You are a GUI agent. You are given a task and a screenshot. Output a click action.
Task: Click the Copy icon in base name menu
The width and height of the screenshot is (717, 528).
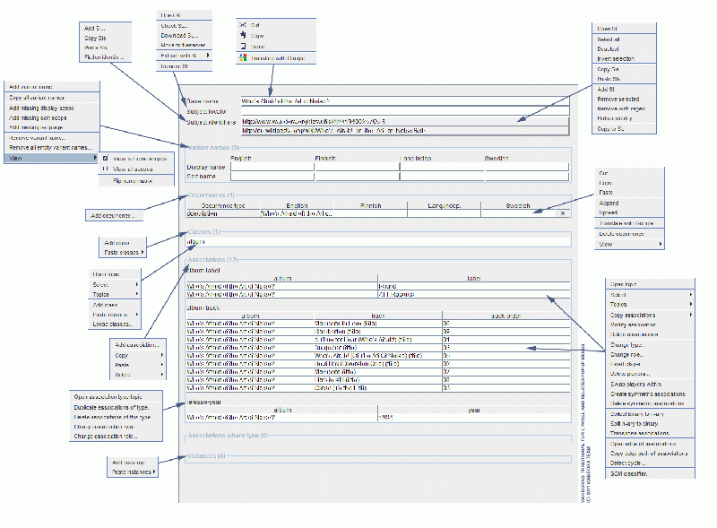point(243,36)
